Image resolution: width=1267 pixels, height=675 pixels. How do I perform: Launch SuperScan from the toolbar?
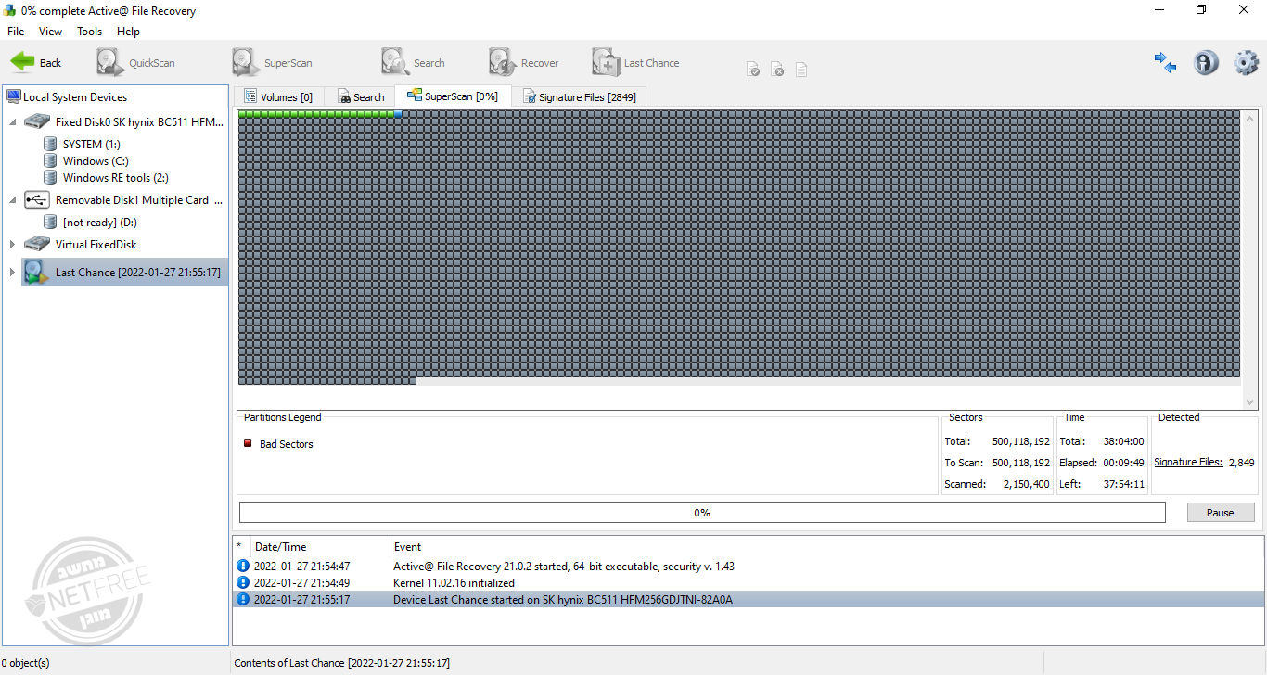(x=273, y=62)
